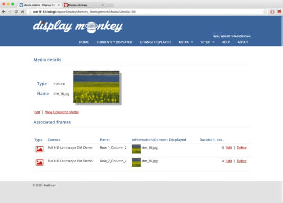283x203 pixels.
Task: Click the Media details heading
Action: (x=47, y=60)
